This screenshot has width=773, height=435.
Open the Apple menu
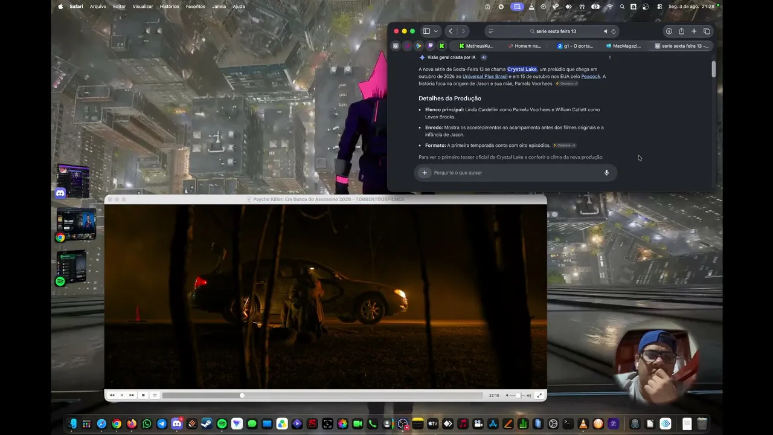pos(60,6)
